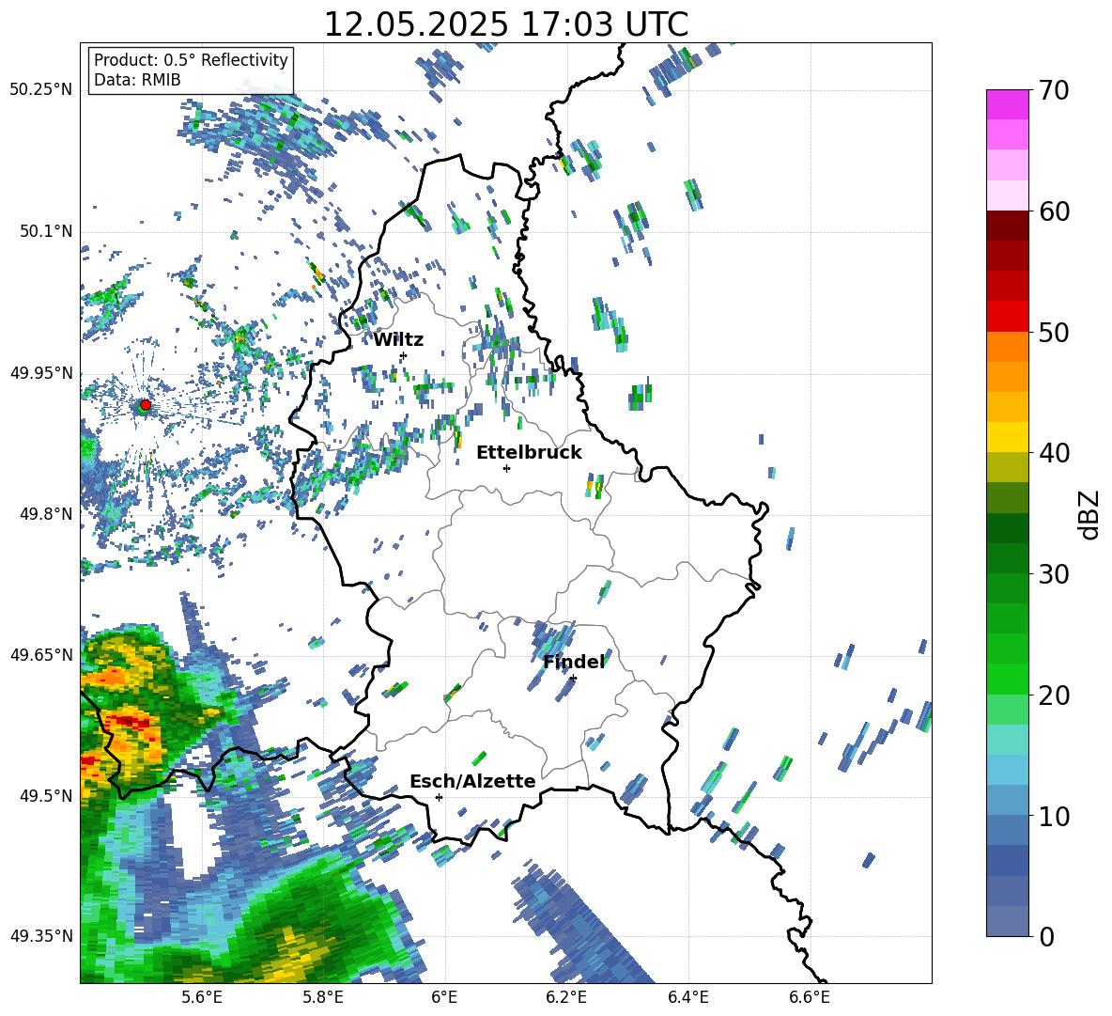The height and width of the screenshot is (1016, 1112).
Task: Click the Findel station cross marker
Action: tap(573, 679)
